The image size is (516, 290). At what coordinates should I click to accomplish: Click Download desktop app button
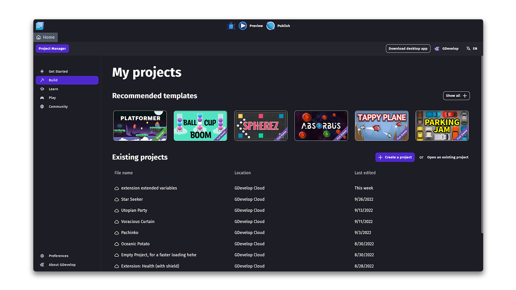(408, 49)
